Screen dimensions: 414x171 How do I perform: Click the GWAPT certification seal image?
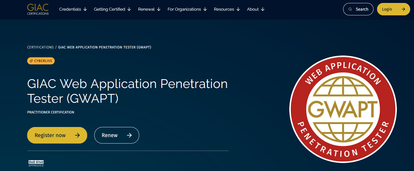[343, 109]
